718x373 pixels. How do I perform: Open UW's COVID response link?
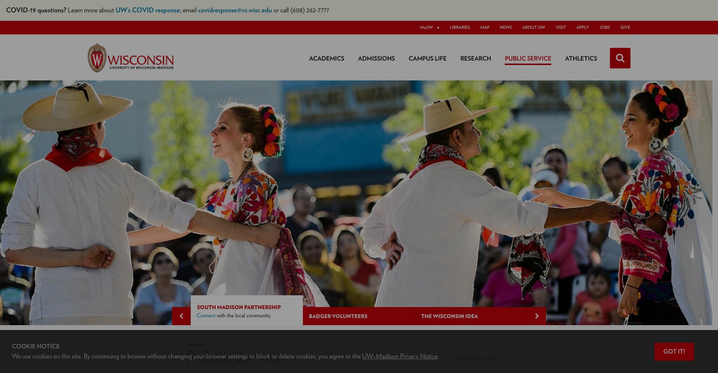148,10
